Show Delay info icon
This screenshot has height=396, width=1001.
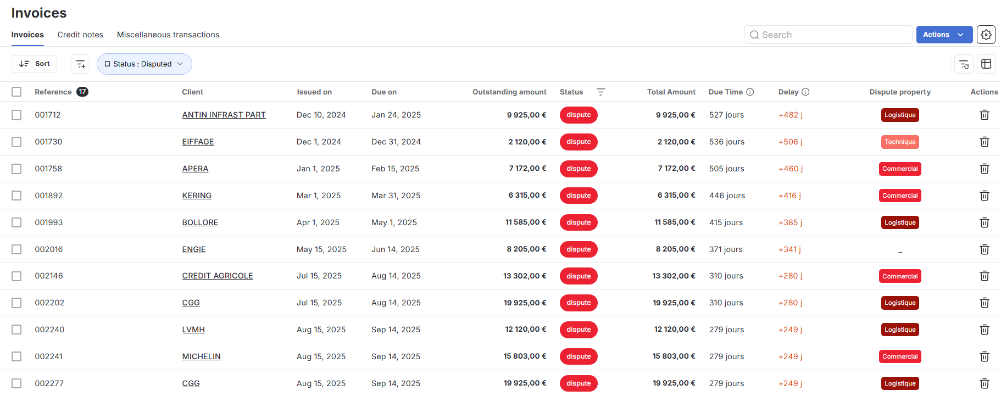click(x=805, y=92)
